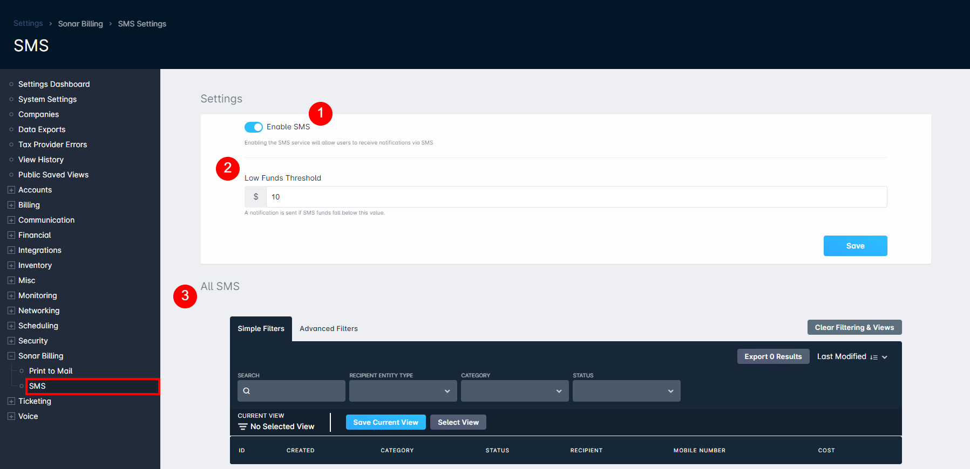Expand the Ticketing plus icon
The image size is (970, 469).
tap(11, 401)
